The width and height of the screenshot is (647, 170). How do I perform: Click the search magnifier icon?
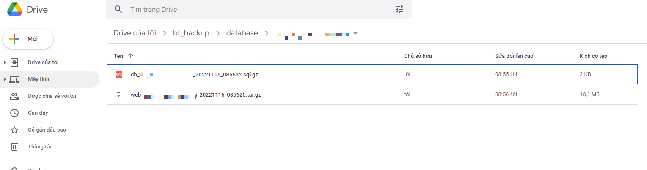(118, 9)
